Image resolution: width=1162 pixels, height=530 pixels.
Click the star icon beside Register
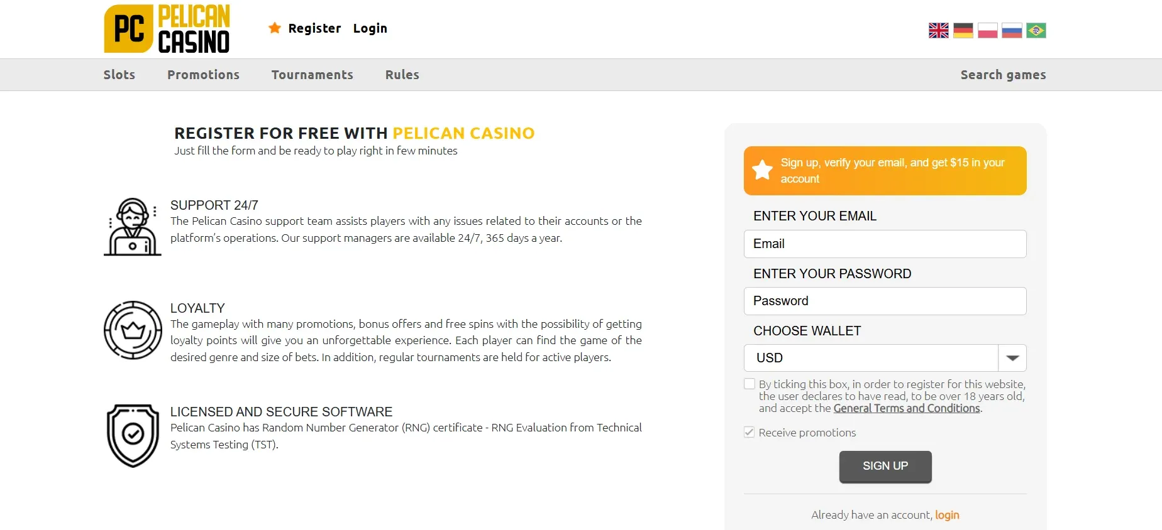click(274, 28)
